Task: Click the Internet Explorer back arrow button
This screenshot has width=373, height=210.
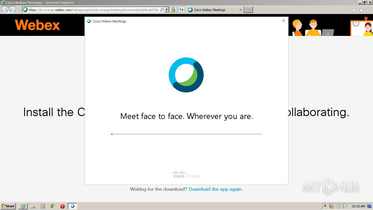Action: [5, 10]
